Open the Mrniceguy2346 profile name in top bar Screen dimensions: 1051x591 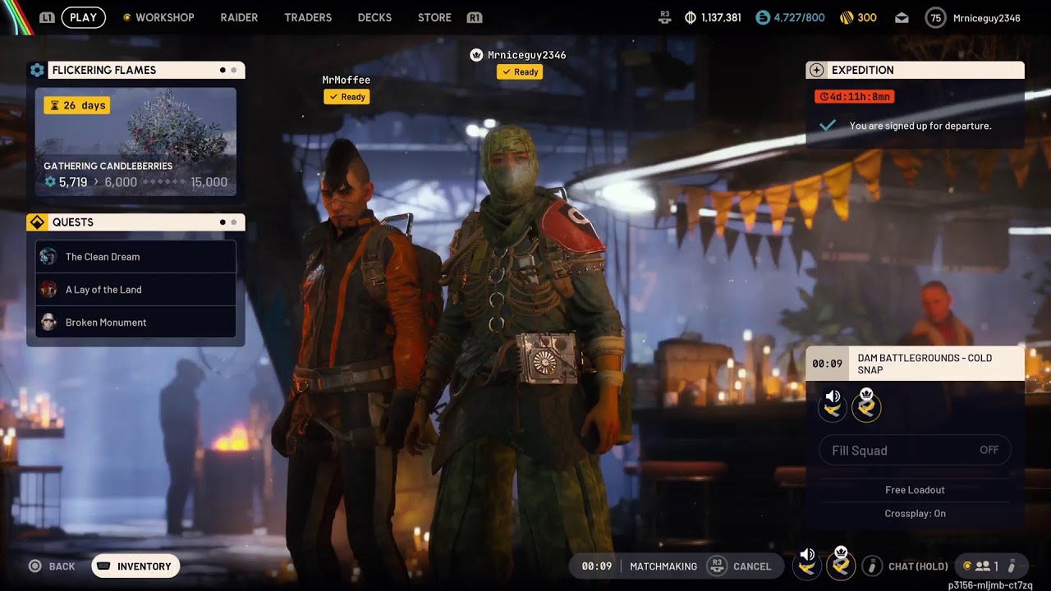coord(986,18)
